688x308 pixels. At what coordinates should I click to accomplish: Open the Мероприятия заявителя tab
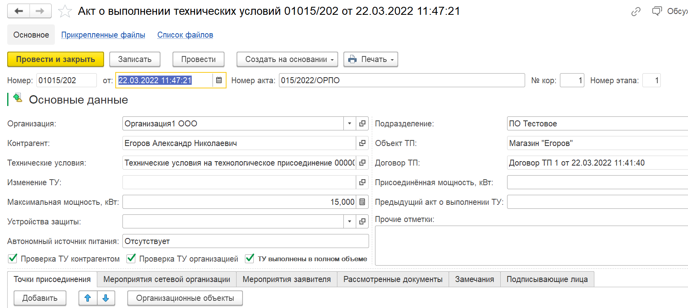(x=287, y=279)
